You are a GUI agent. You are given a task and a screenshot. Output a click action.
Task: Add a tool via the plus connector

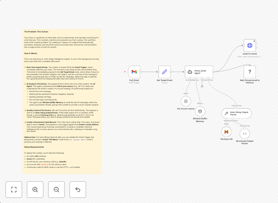pos(202,86)
